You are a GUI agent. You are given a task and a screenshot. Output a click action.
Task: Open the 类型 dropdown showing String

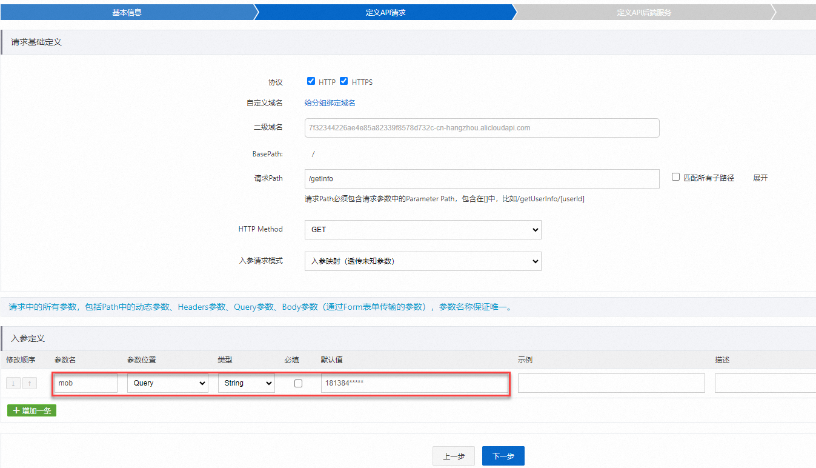coord(246,383)
